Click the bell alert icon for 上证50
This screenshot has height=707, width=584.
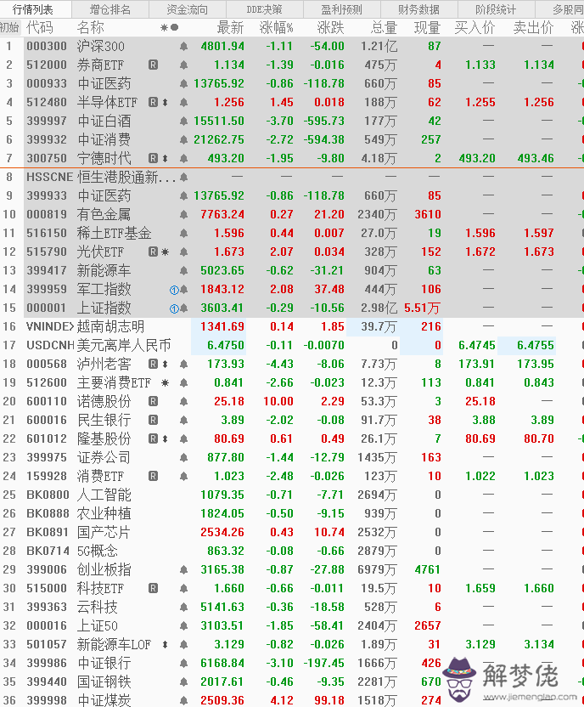pos(183,625)
